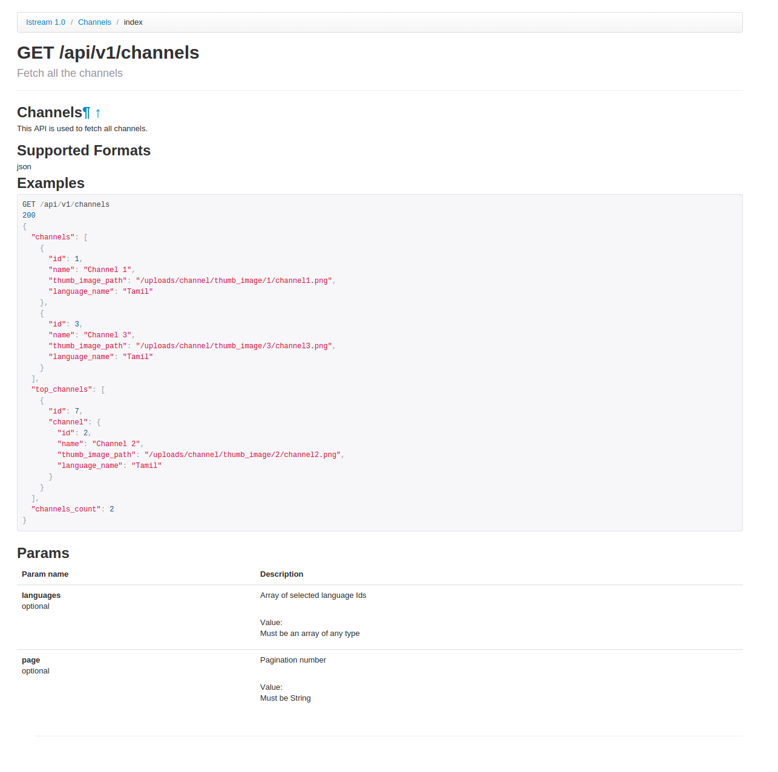This screenshot has width=778, height=772.
Task: Click the Params section heading
Action: click(x=43, y=553)
